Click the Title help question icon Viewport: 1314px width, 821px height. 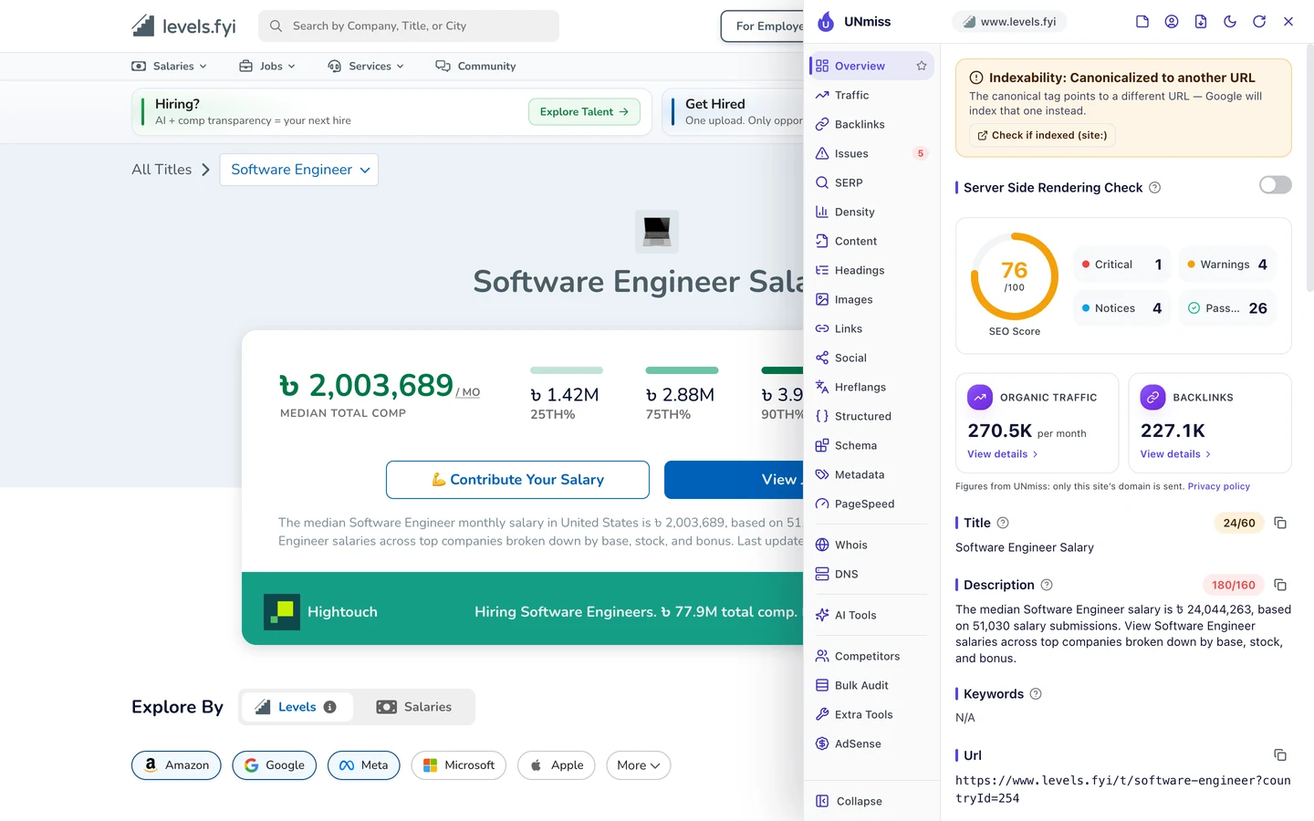point(1003,523)
